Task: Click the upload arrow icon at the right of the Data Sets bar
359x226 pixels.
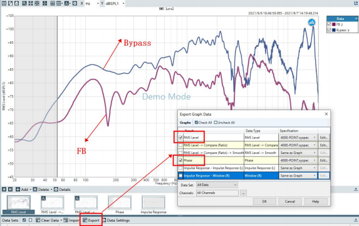Action: tap(356, 220)
